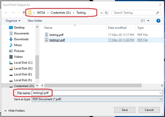Click the testing1.pdf file icon
Image resolution: width=165 pixels, height=117 pixels.
(x=47, y=40)
